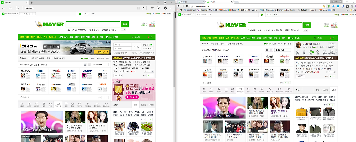Open 뉴스 in Chrome Naver green menu
Screen dimensions: 356x142
point(248,38)
